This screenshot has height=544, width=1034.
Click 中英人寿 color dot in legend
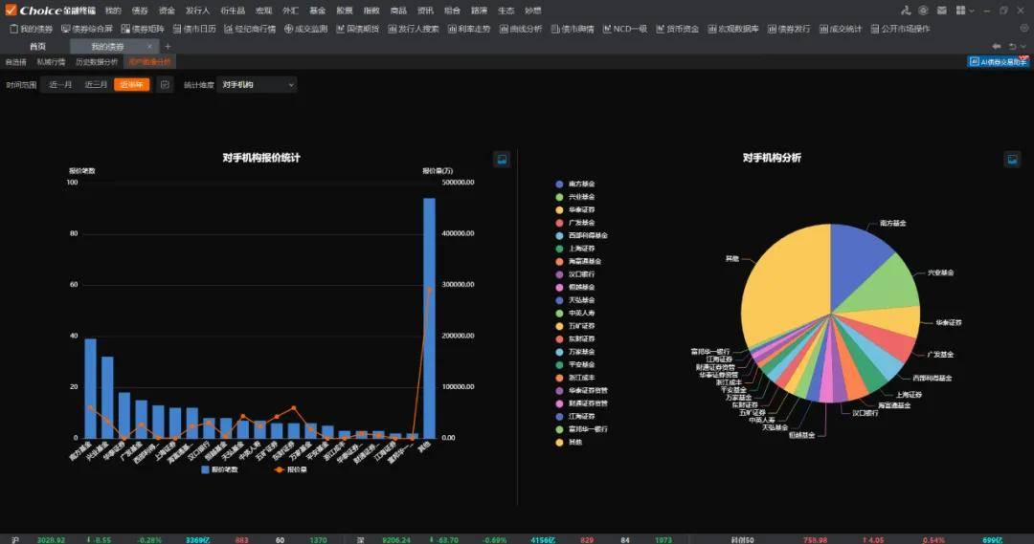tap(559, 313)
